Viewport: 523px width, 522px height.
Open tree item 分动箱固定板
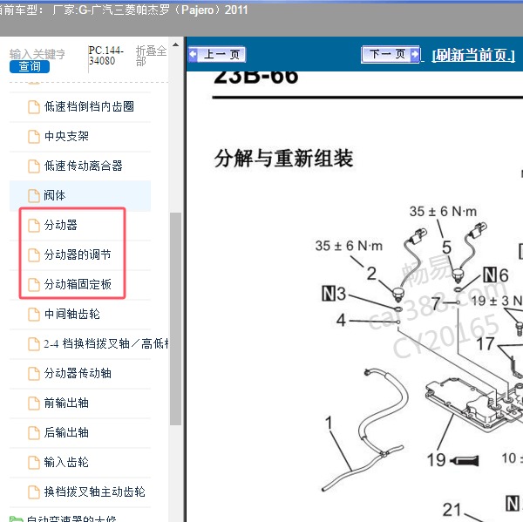tap(78, 284)
